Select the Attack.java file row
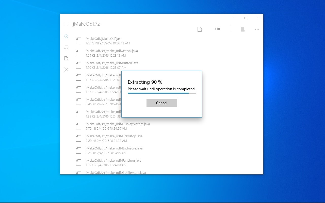This screenshot has width=325, height=203. pyautogui.click(x=168, y=53)
